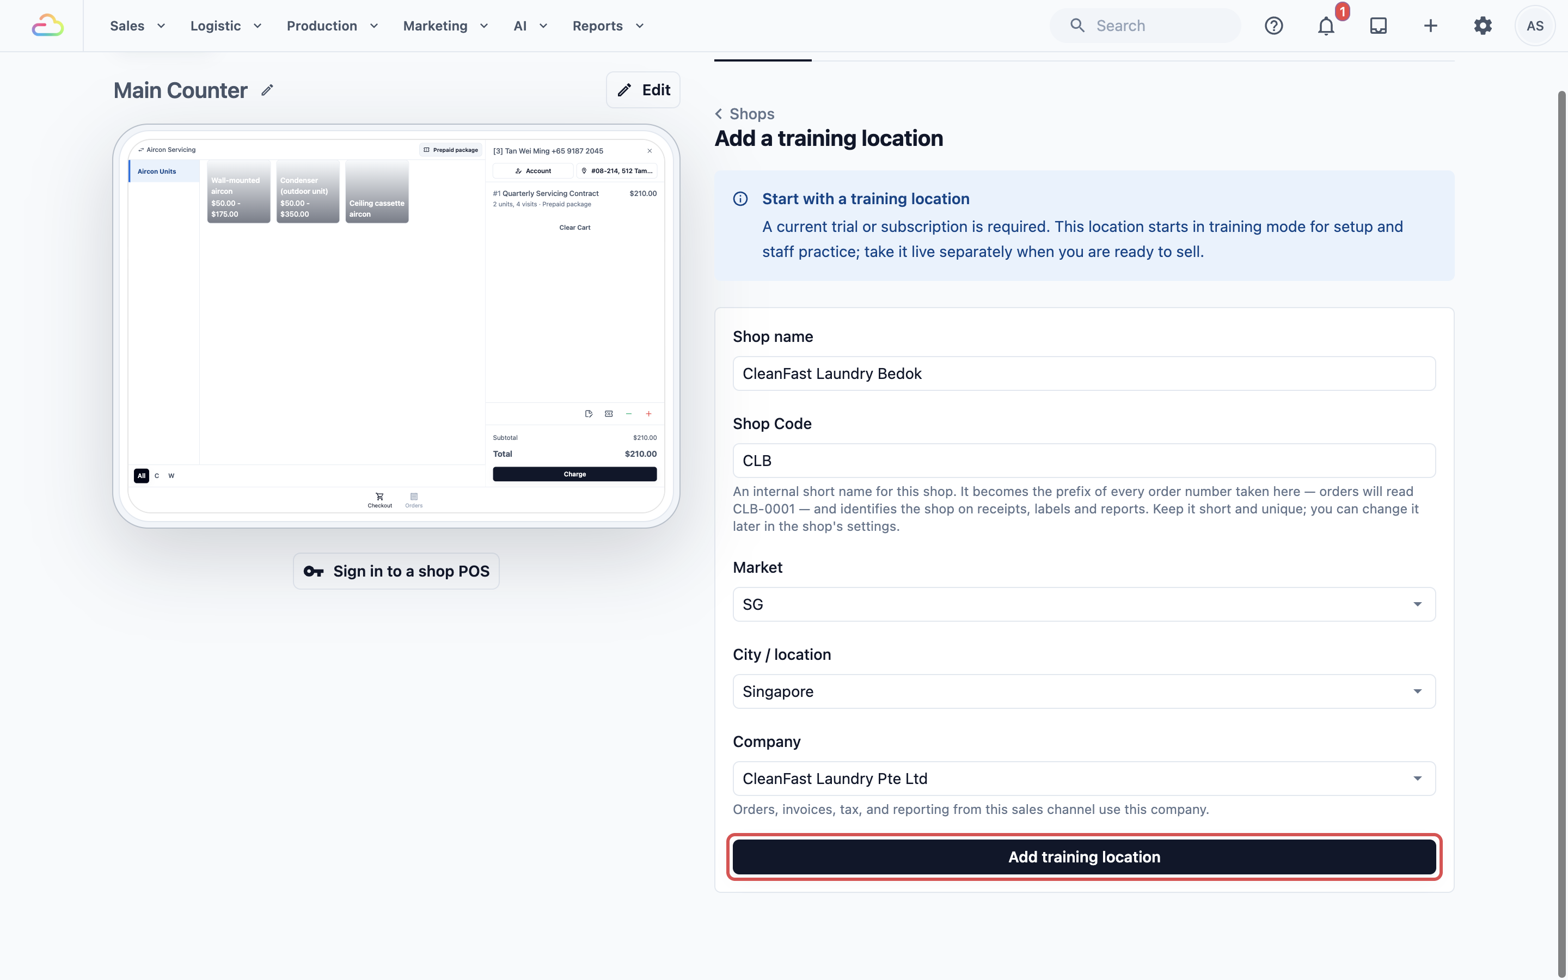Go back to Shops
The image size is (1568, 980).
tap(744, 114)
